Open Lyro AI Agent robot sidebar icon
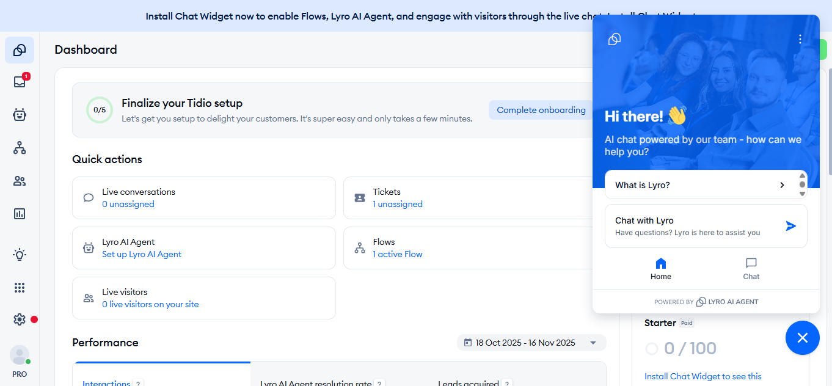The height and width of the screenshot is (386, 832). [x=20, y=115]
